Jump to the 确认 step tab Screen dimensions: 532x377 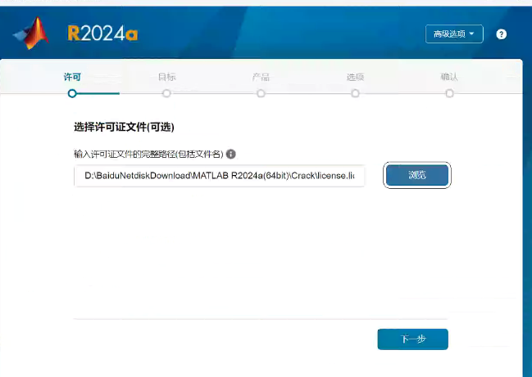point(449,77)
